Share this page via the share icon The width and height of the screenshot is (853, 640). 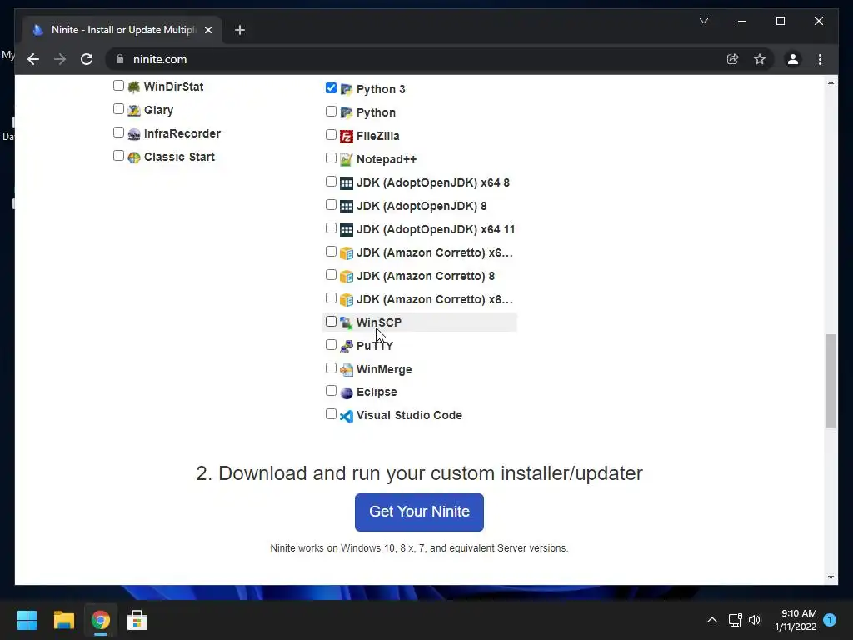733,59
